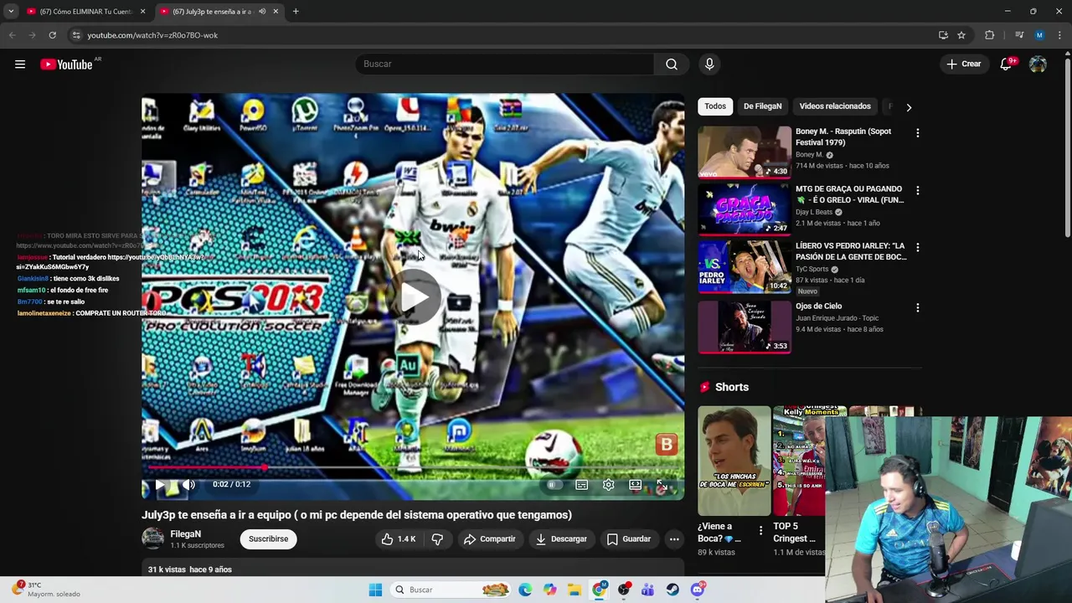1072x603 pixels.
Task: Click the Chrome address bar URL
Action: [x=152, y=35]
